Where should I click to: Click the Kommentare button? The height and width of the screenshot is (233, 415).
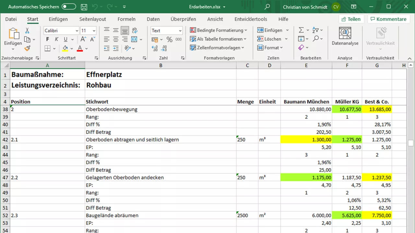point(388,19)
